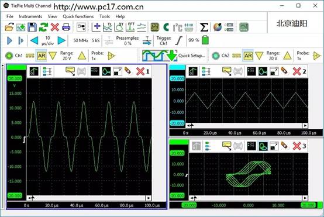Save with the floppy disk icon
Image resolution: width=324 pixels, height=217 pixels.
click(32, 27)
